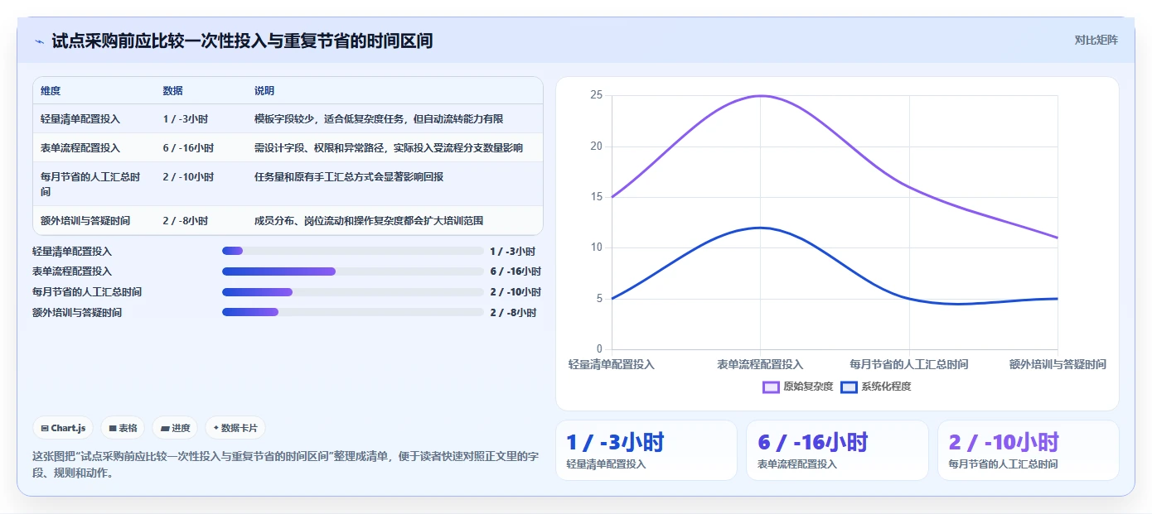This screenshot has height=514, width=1152.
Task: Click description starting 模板字段较少
Action: 379,119
